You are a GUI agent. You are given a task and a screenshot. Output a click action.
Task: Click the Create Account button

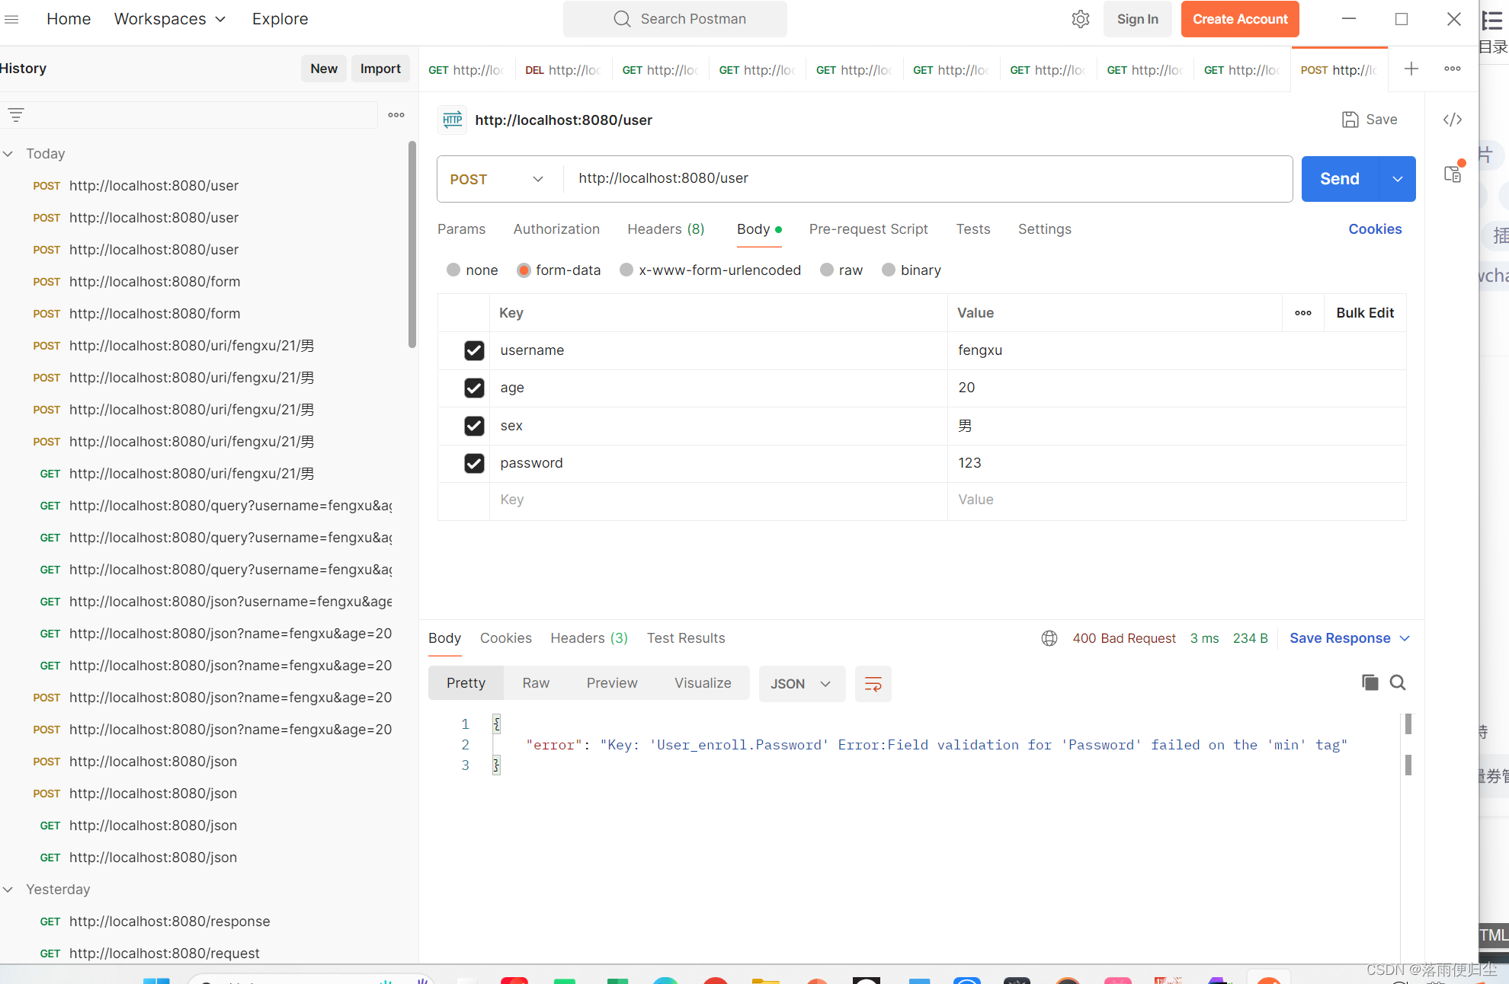[x=1240, y=19]
